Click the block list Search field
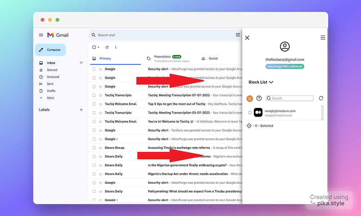The image size is (361, 216). 290,98
